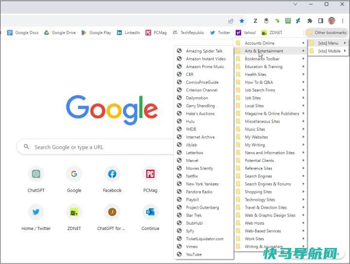Click the tab search chevron in title bar
The height and width of the screenshot is (264, 350).
point(295,4)
